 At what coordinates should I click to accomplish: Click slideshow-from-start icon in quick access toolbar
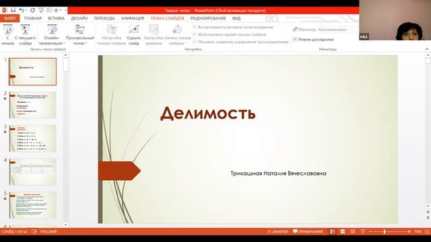(x=41, y=10)
